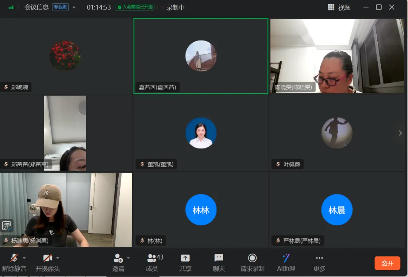Expand audio options arrow beside 解除静音
This screenshot has height=277, width=408.
(x=24, y=258)
